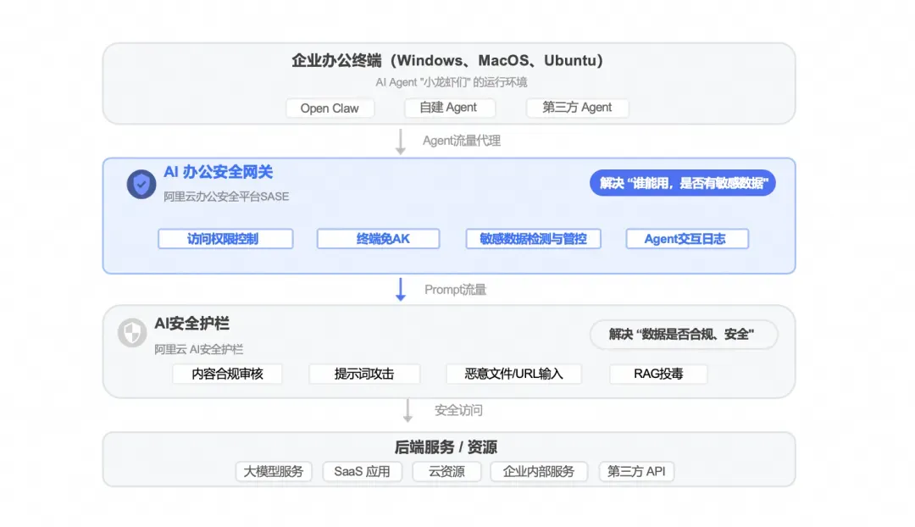This screenshot has width=915, height=527.
Task: Click the blue pill 解决"谁能用, 是否有敏感数据"
Action: pyautogui.click(x=683, y=183)
